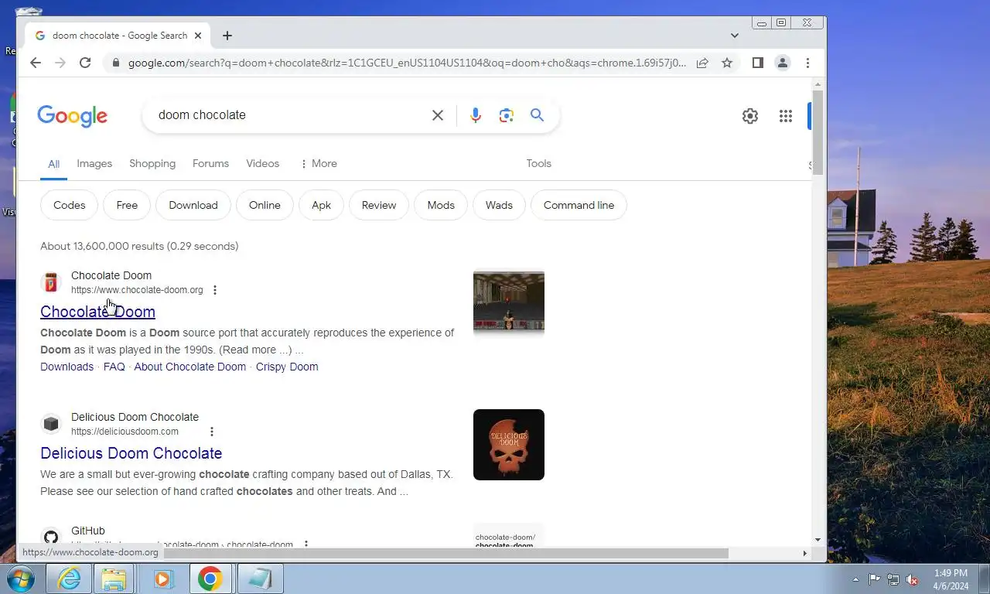Show hidden tray icons arrow
Screen dimensions: 990x594
[855, 579]
